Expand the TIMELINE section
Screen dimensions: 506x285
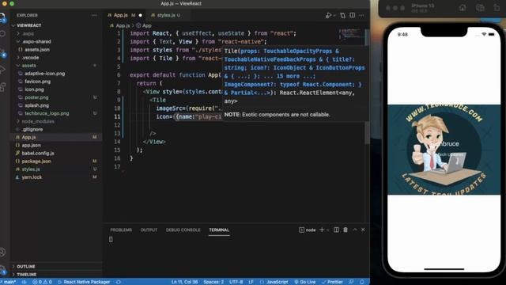[x=26, y=275]
